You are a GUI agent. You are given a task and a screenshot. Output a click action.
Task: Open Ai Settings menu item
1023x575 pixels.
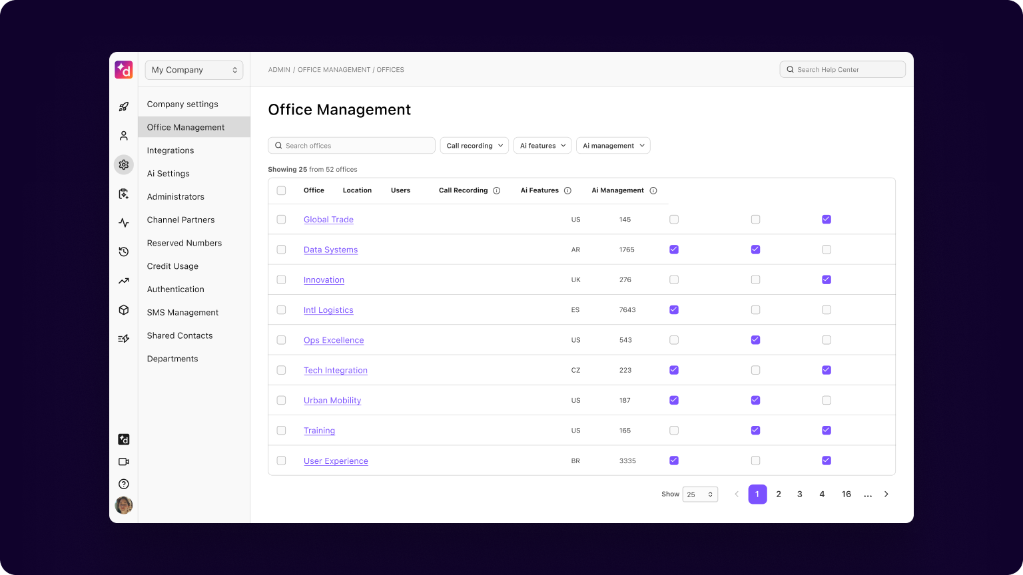click(194, 174)
